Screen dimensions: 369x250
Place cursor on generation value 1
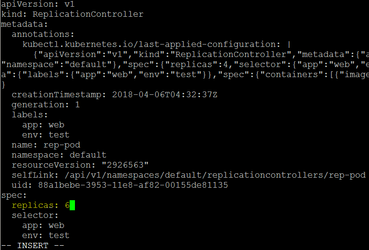(77, 104)
